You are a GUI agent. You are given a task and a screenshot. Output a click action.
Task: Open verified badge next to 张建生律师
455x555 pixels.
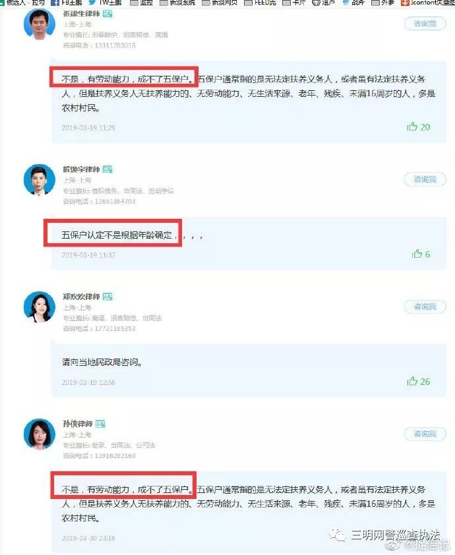[x=107, y=14]
